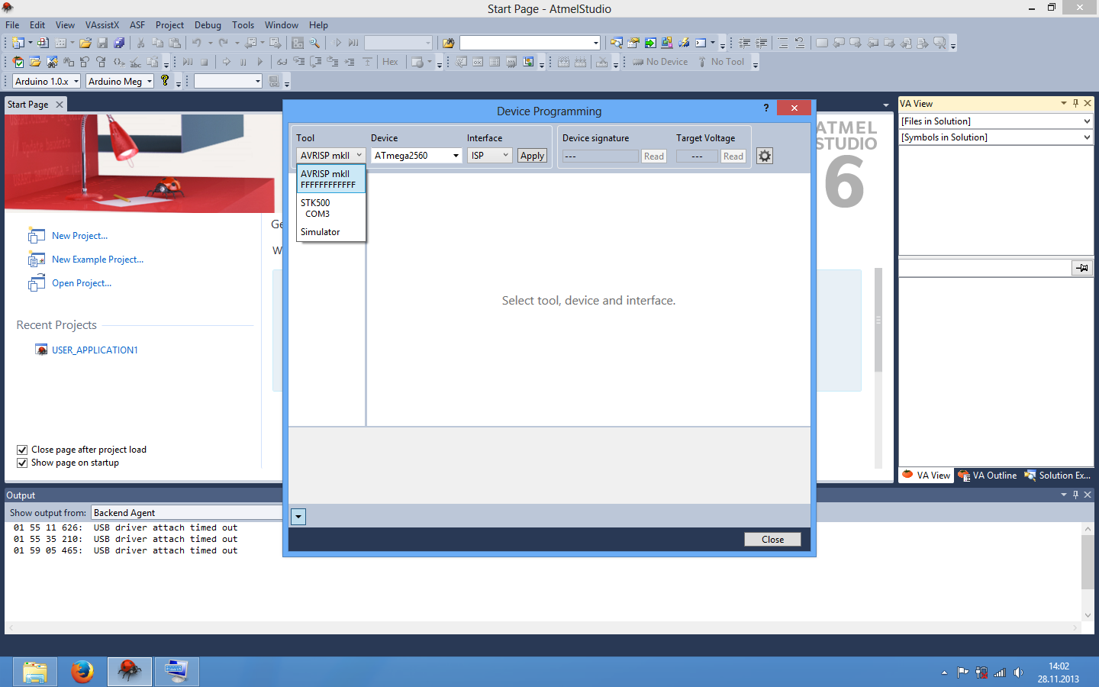Click the magnifier Find toolbar icon

point(314,43)
